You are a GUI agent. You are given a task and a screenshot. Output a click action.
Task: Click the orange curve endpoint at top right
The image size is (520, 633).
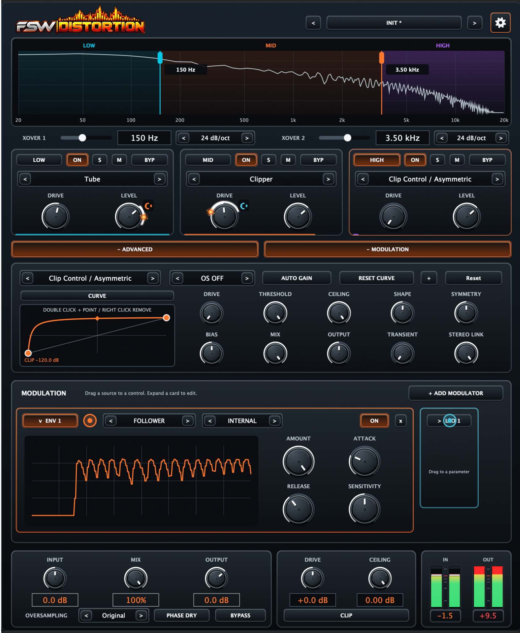(166, 318)
